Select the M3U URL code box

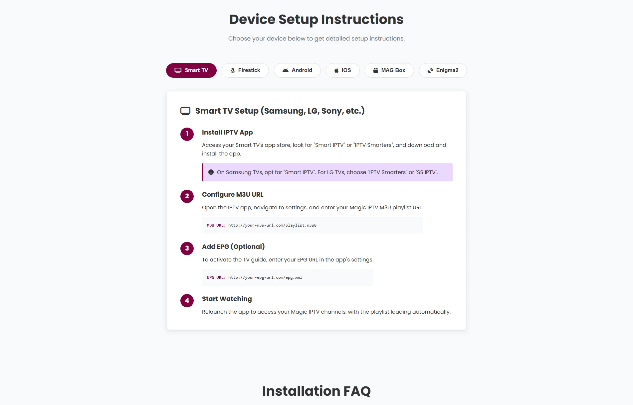point(312,225)
